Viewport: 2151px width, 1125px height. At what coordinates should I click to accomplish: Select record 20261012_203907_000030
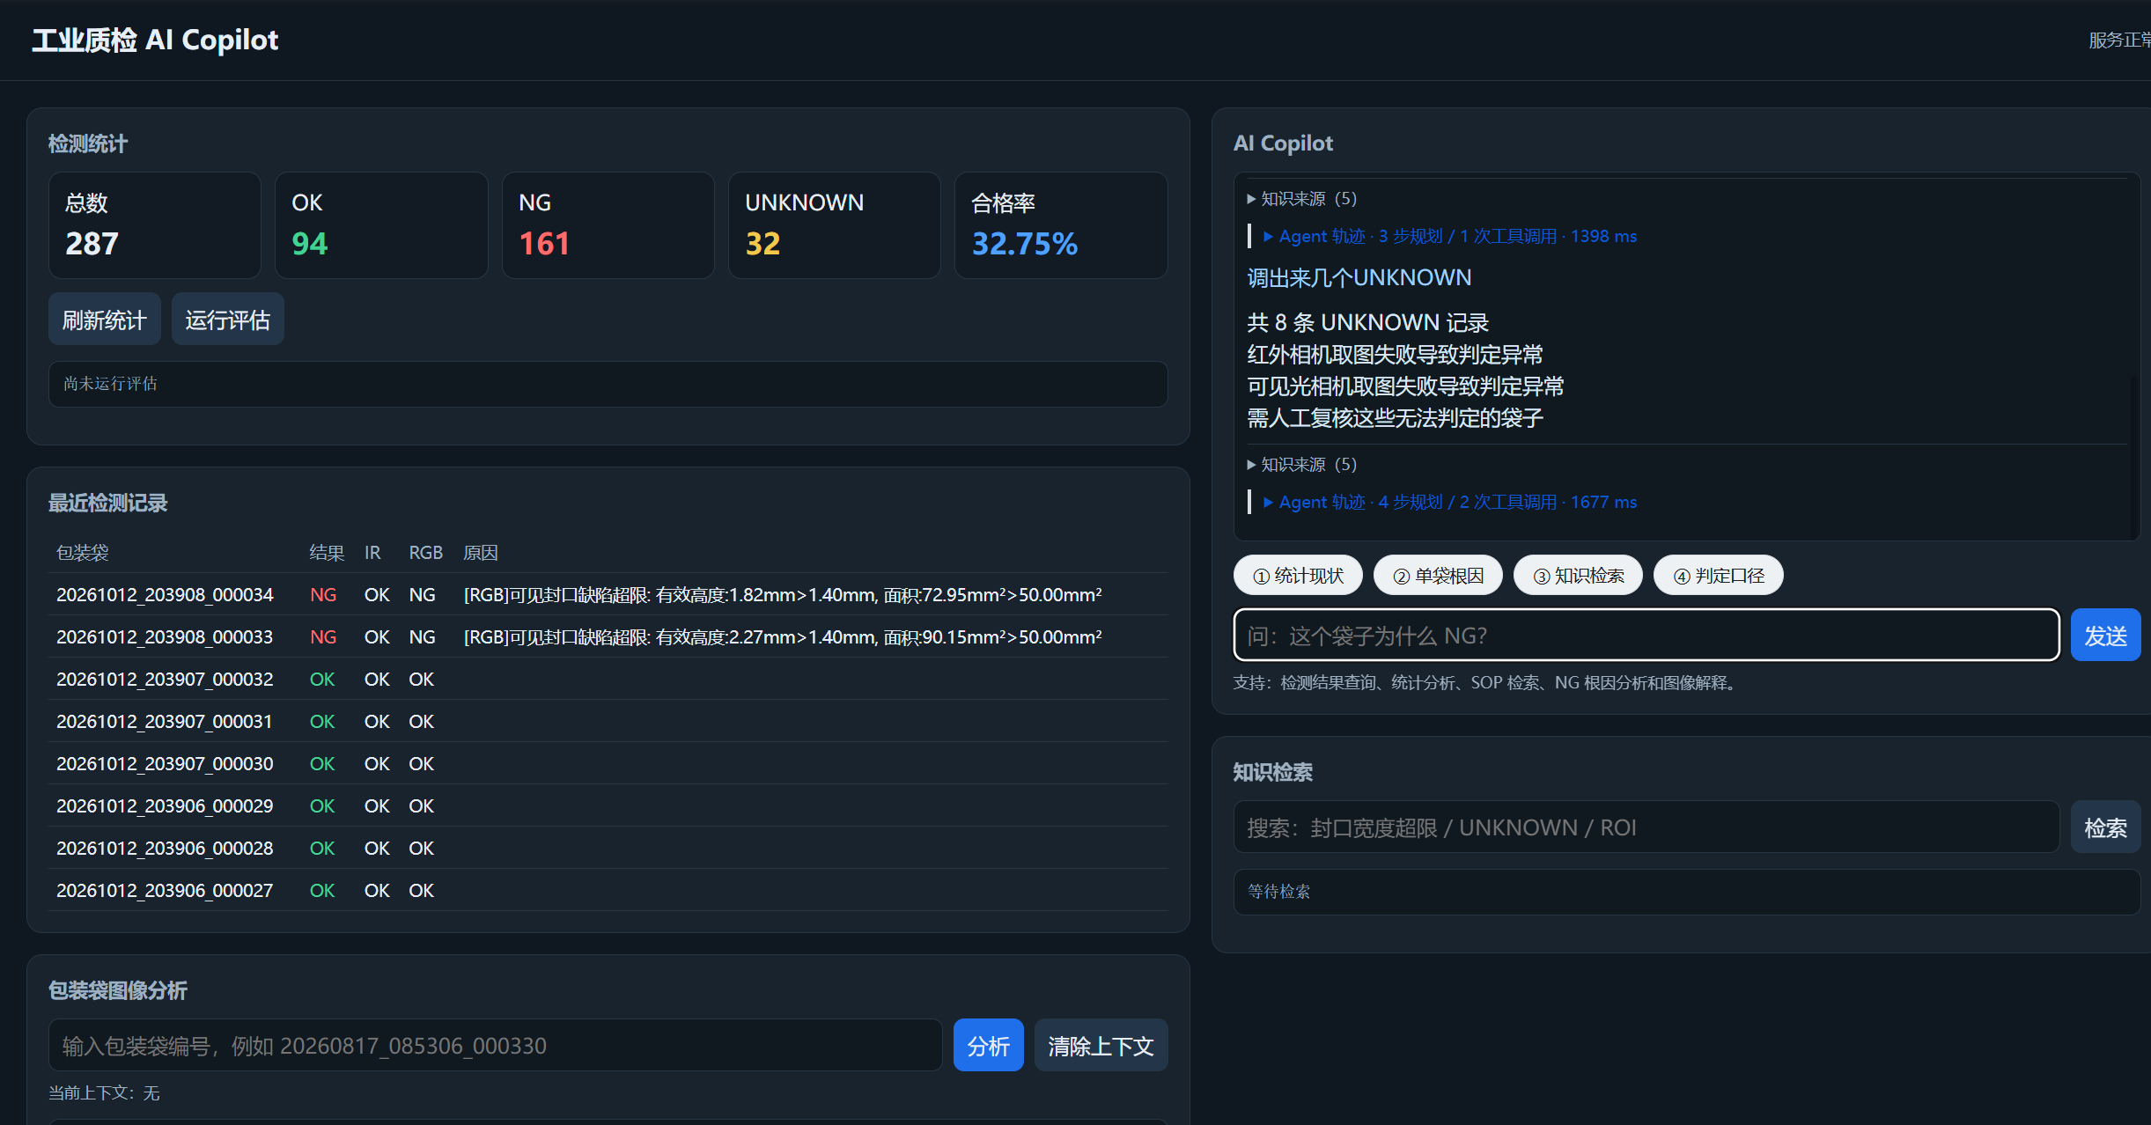click(x=608, y=763)
